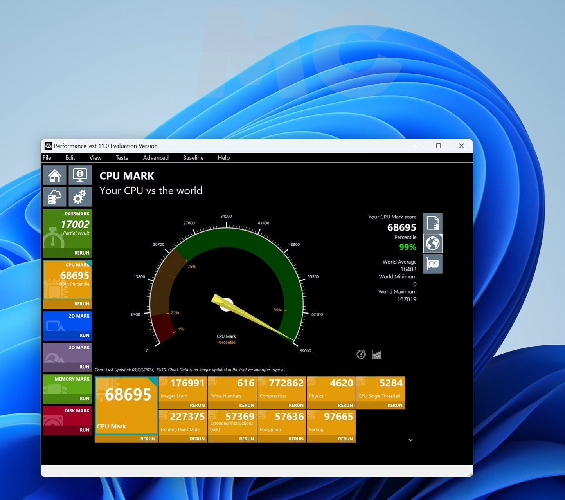Screen dimensions: 565x500
Task: Click the cloud baseline upload icon
Action: pyautogui.click(x=55, y=197)
